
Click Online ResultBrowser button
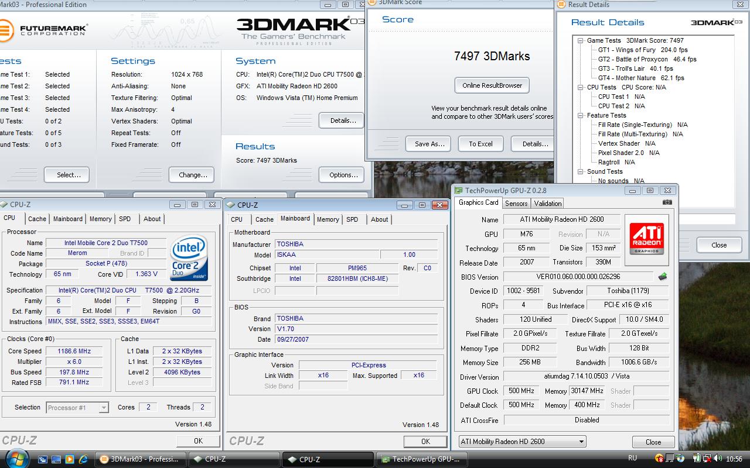coord(492,85)
